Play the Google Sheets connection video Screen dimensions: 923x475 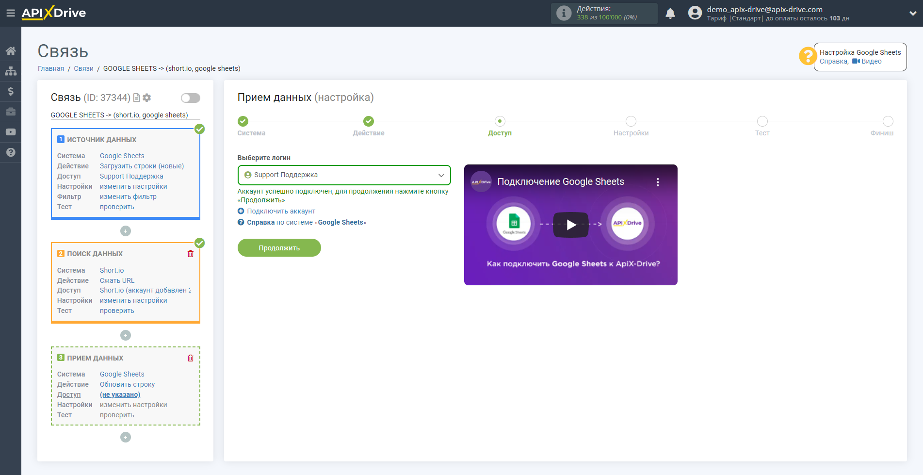click(x=571, y=225)
